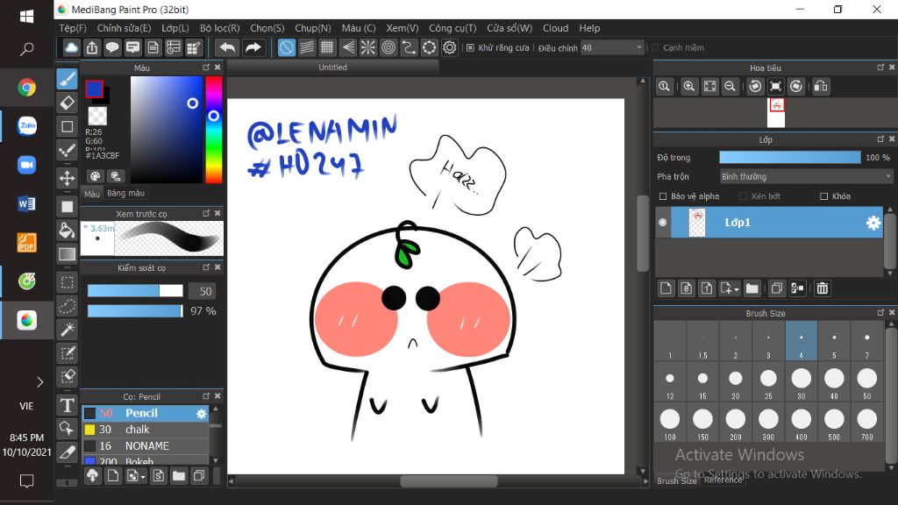The image size is (898, 505).
Task: Select the Bucket fill tool
Action: [x=67, y=231]
